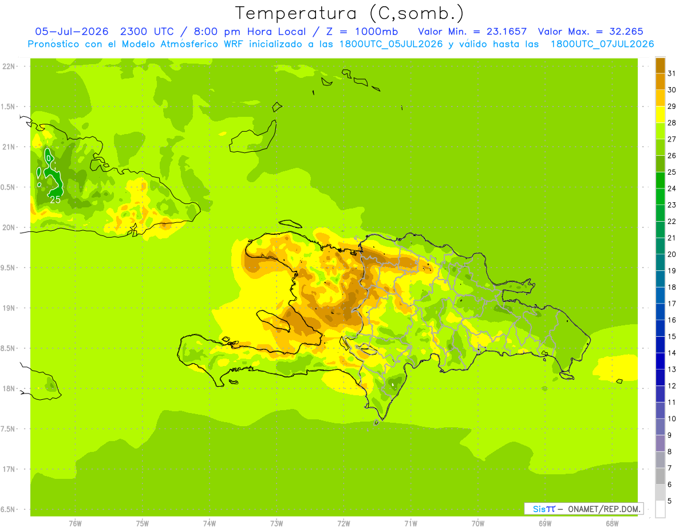Click the dark brown colorbar swatch above 31
The height and width of the screenshot is (531, 687).
[x=660, y=65]
